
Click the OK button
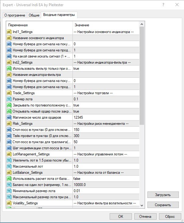(121, 217)
